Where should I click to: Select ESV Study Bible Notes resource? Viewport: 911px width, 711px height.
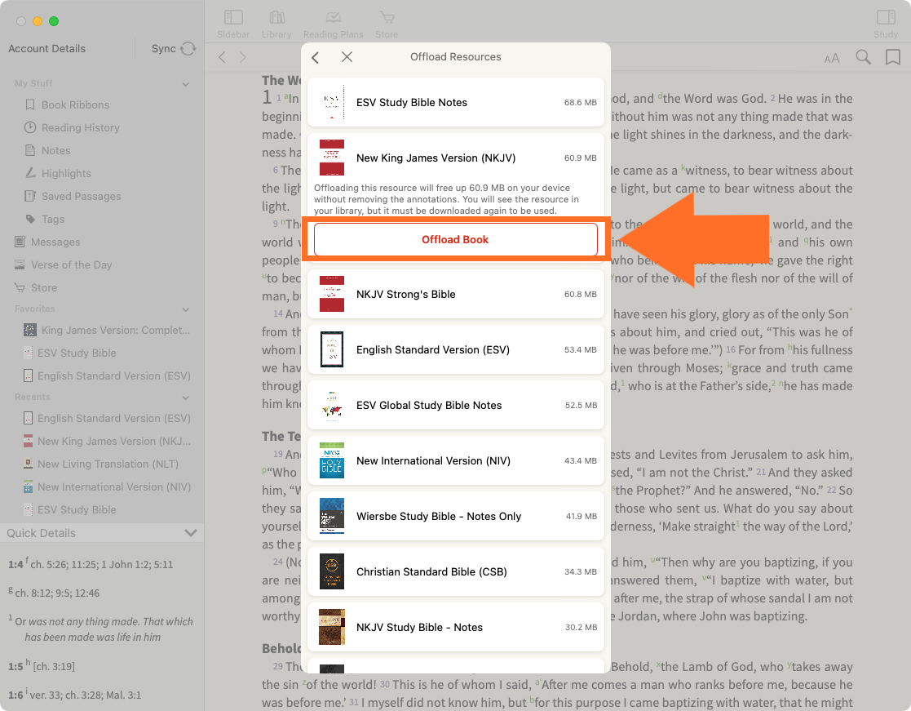455,102
